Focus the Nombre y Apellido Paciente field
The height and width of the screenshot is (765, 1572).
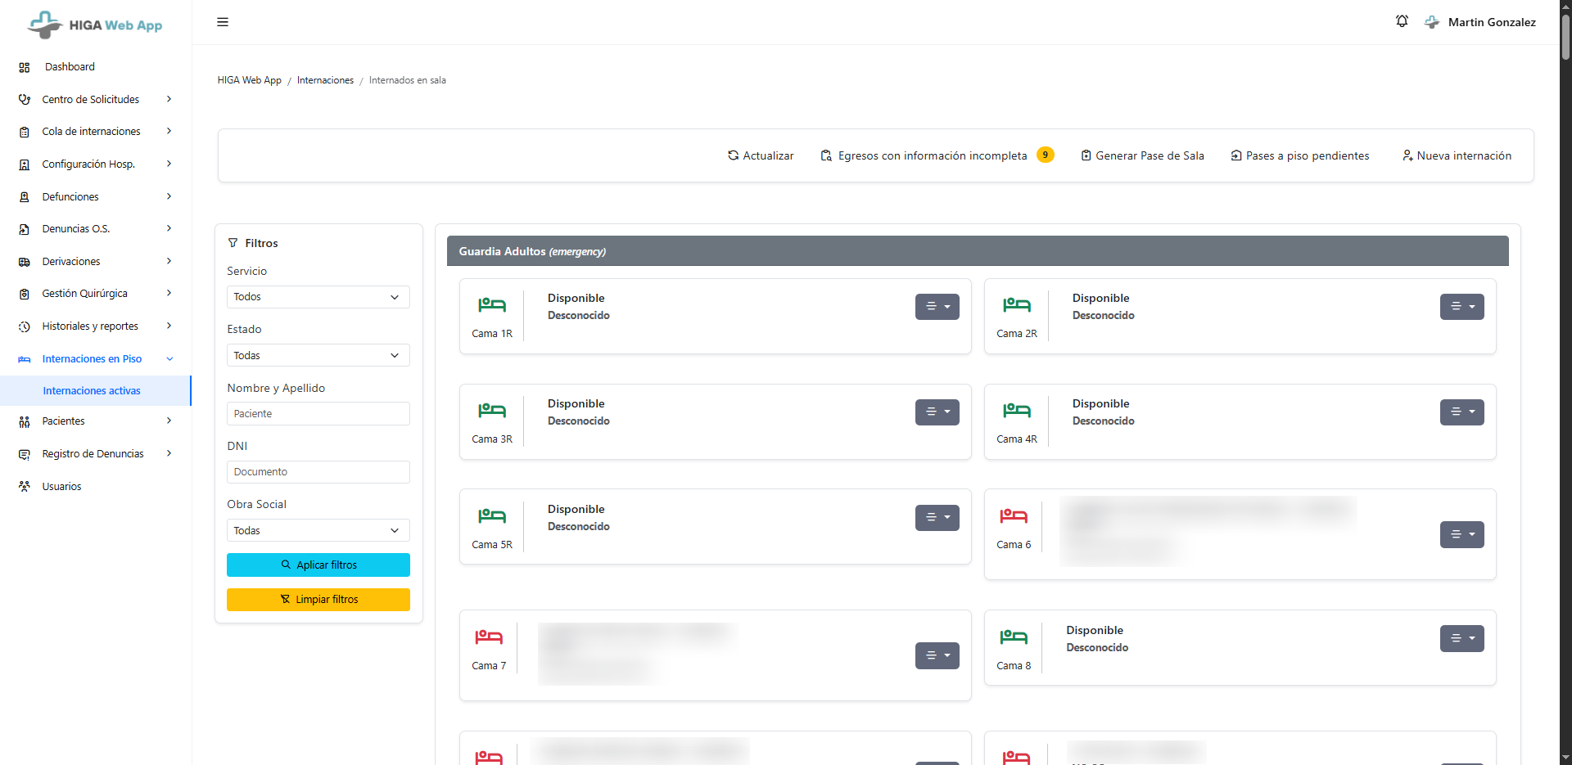click(x=318, y=414)
